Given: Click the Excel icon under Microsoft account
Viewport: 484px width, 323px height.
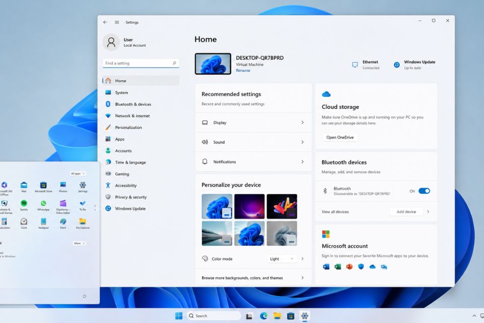Looking at the screenshot, I should pos(338,267).
